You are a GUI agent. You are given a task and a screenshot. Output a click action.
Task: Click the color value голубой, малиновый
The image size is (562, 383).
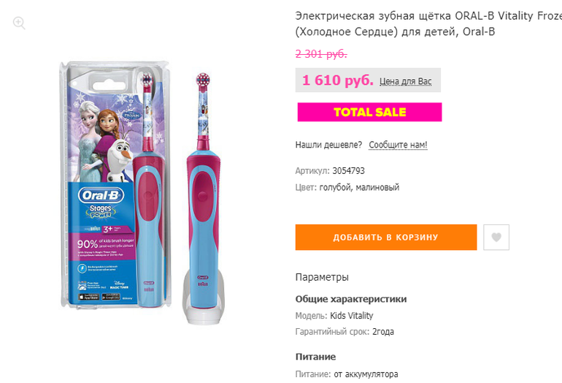point(359,187)
